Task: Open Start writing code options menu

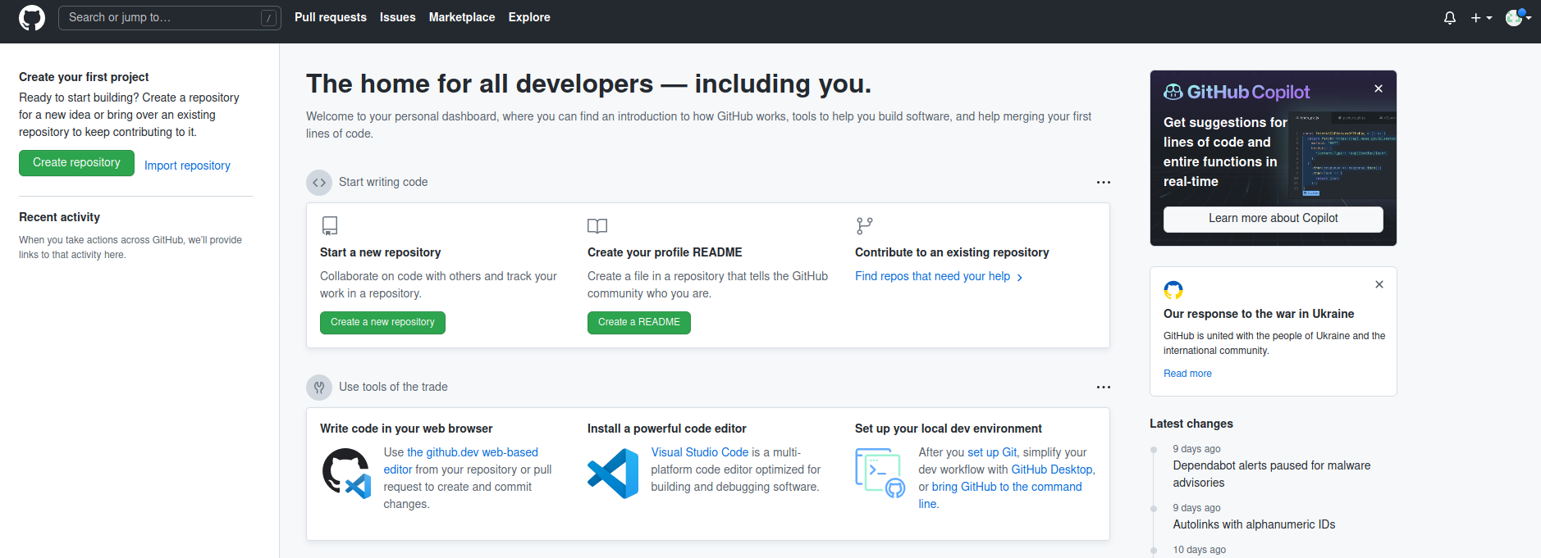Action: pyautogui.click(x=1104, y=182)
